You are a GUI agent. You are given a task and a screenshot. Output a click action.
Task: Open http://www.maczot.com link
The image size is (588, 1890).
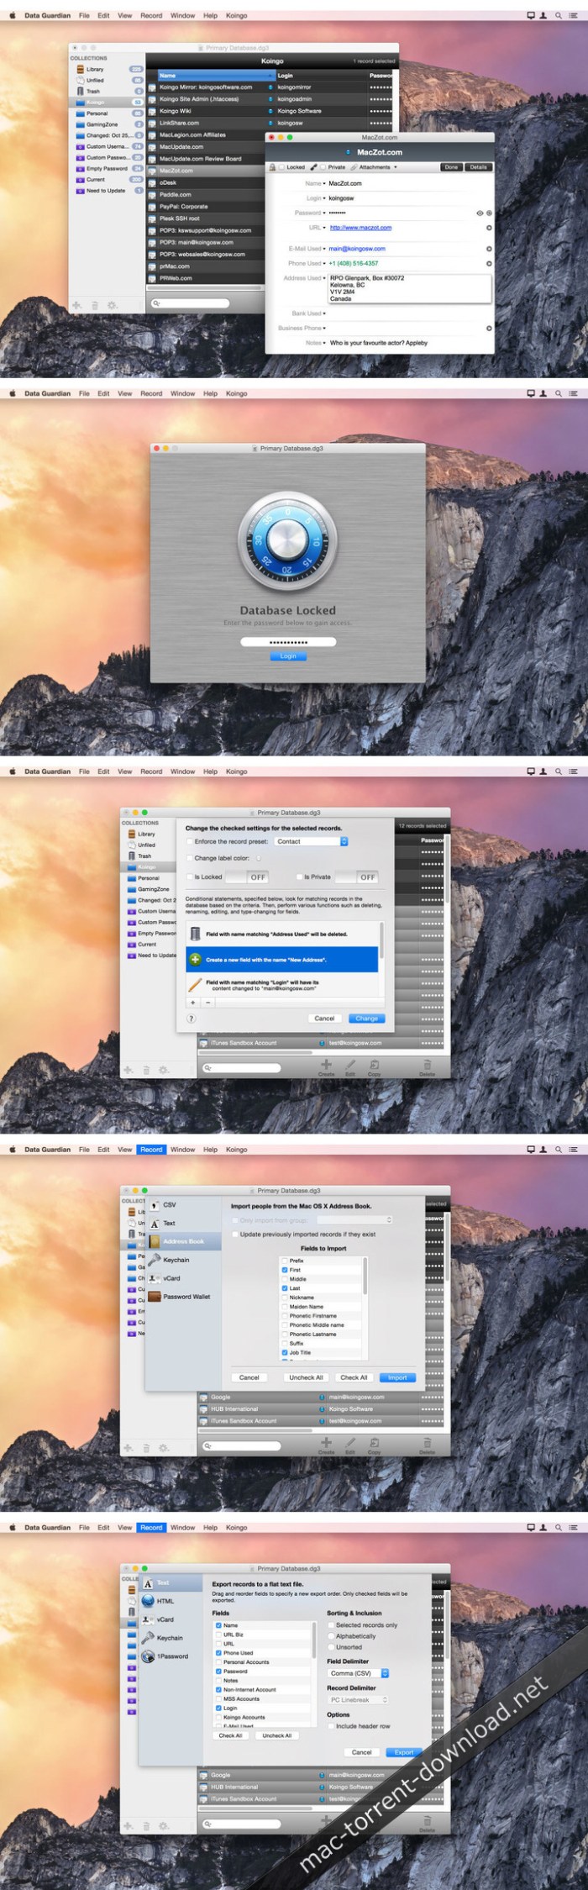[360, 228]
